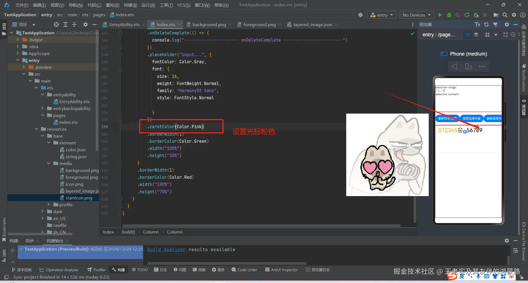The height and width of the screenshot is (283, 528).
Task: Open the user account profile icon
Action: tap(523, 15)
